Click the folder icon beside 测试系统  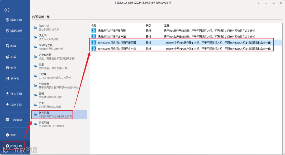point(35,124)
